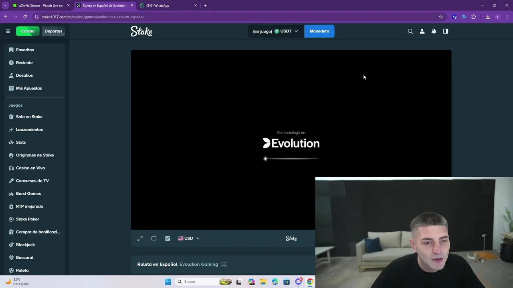
Task: Click the browser address bar URL
Action: pyautogui.click(x=93, y=17)
